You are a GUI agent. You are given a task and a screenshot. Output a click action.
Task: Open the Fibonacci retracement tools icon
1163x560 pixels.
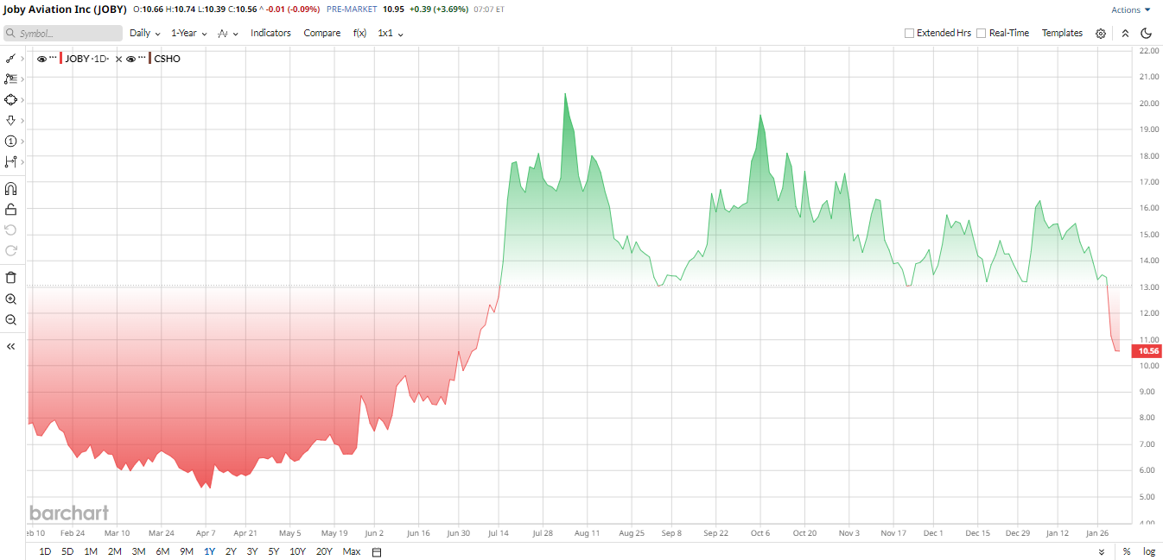tap(10, 79)
